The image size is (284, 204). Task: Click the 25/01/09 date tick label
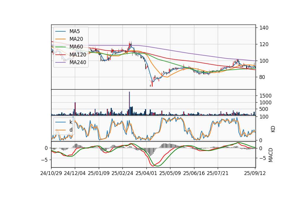pyautogui.click(x=99, y=173)
